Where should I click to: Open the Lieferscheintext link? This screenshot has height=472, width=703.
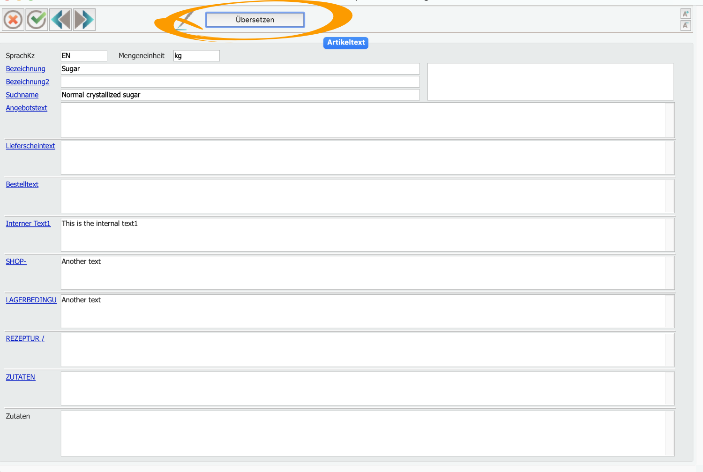pyautogui.click(x=30, y=146)
